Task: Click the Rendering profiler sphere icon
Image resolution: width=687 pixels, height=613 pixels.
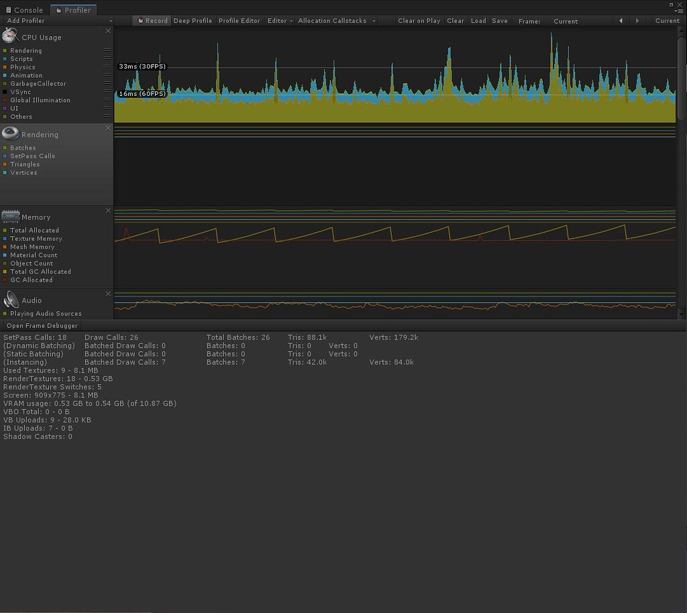Action: (9, 133)
